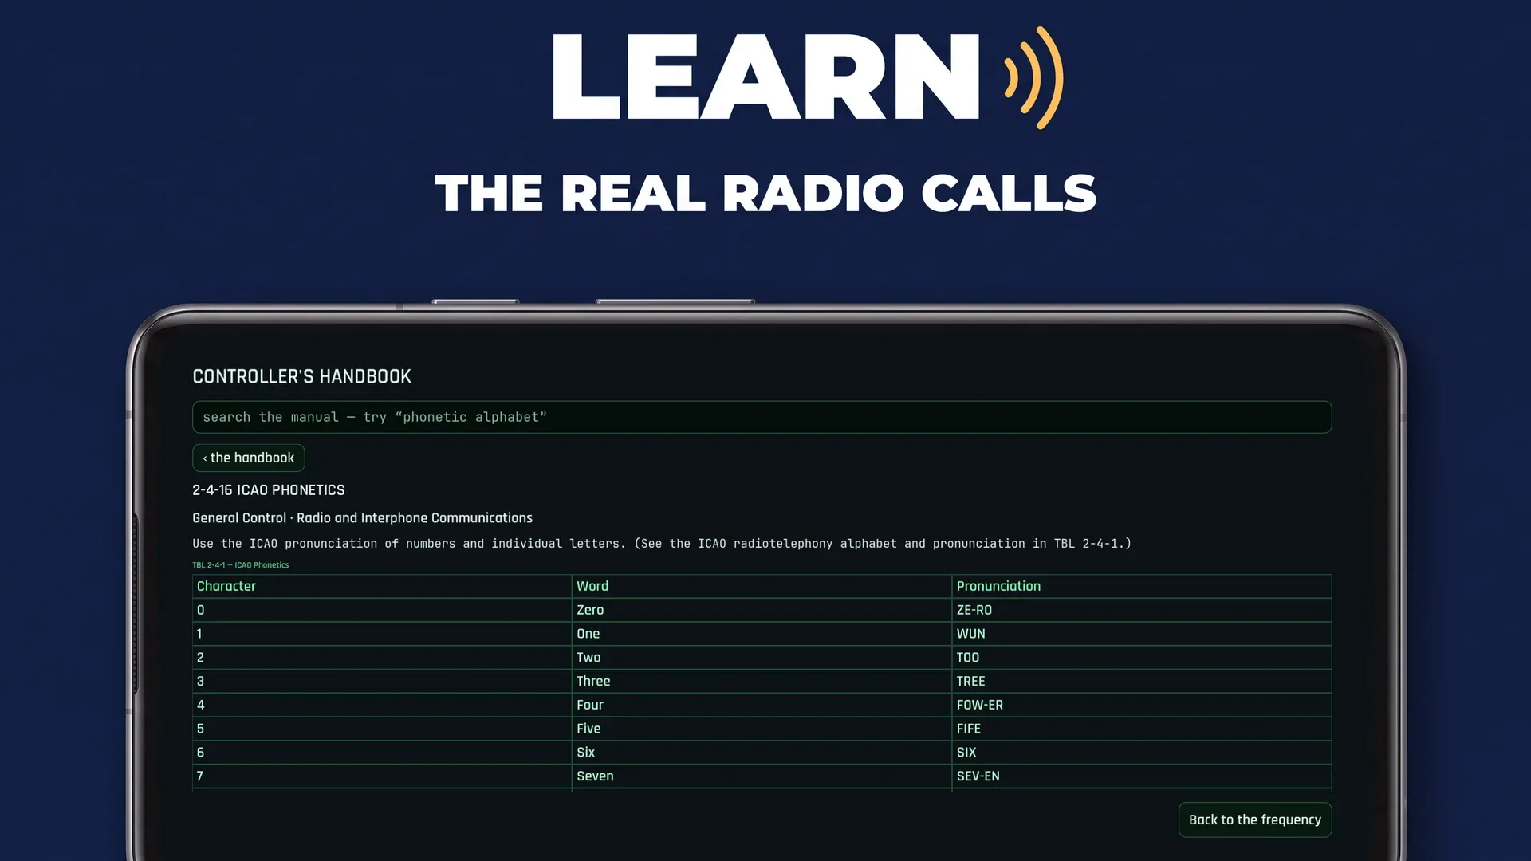Screen dimensions: 1531x861
Task: Click the 'TOO' pronunciation cell
Action: (x=1142, y=658)
